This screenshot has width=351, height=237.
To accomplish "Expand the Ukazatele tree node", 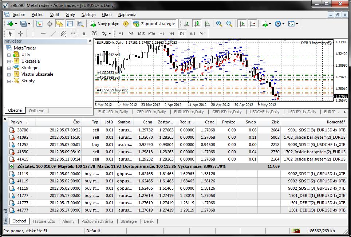I will click(x=9, y=61).
